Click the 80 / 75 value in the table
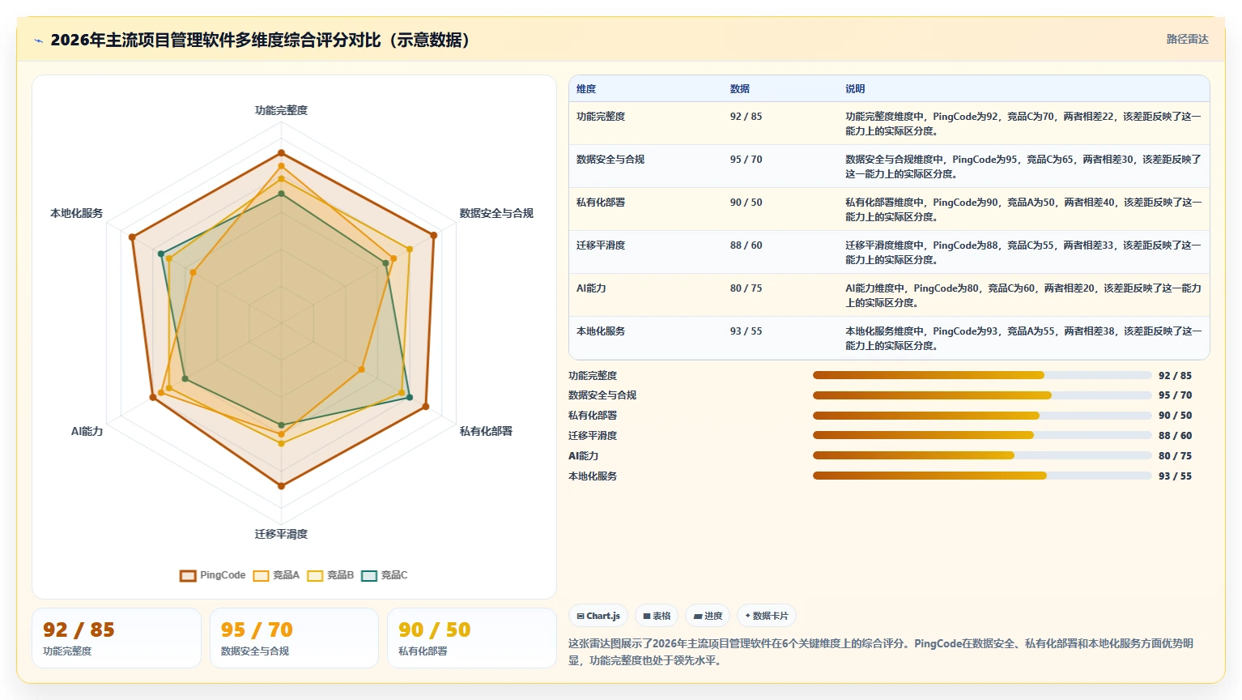Image resolution: width=1242 pixels, height=700 pixels. 746,288
